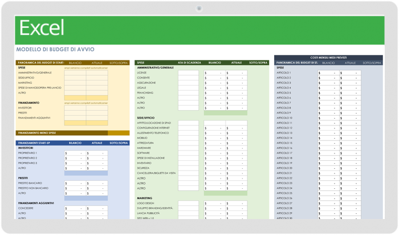Click the Attuale cell for ARTICOLO 29

tap(350, 213)
